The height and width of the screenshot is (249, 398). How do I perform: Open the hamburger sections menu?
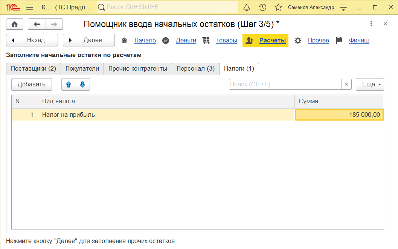(x=30, y=8)
